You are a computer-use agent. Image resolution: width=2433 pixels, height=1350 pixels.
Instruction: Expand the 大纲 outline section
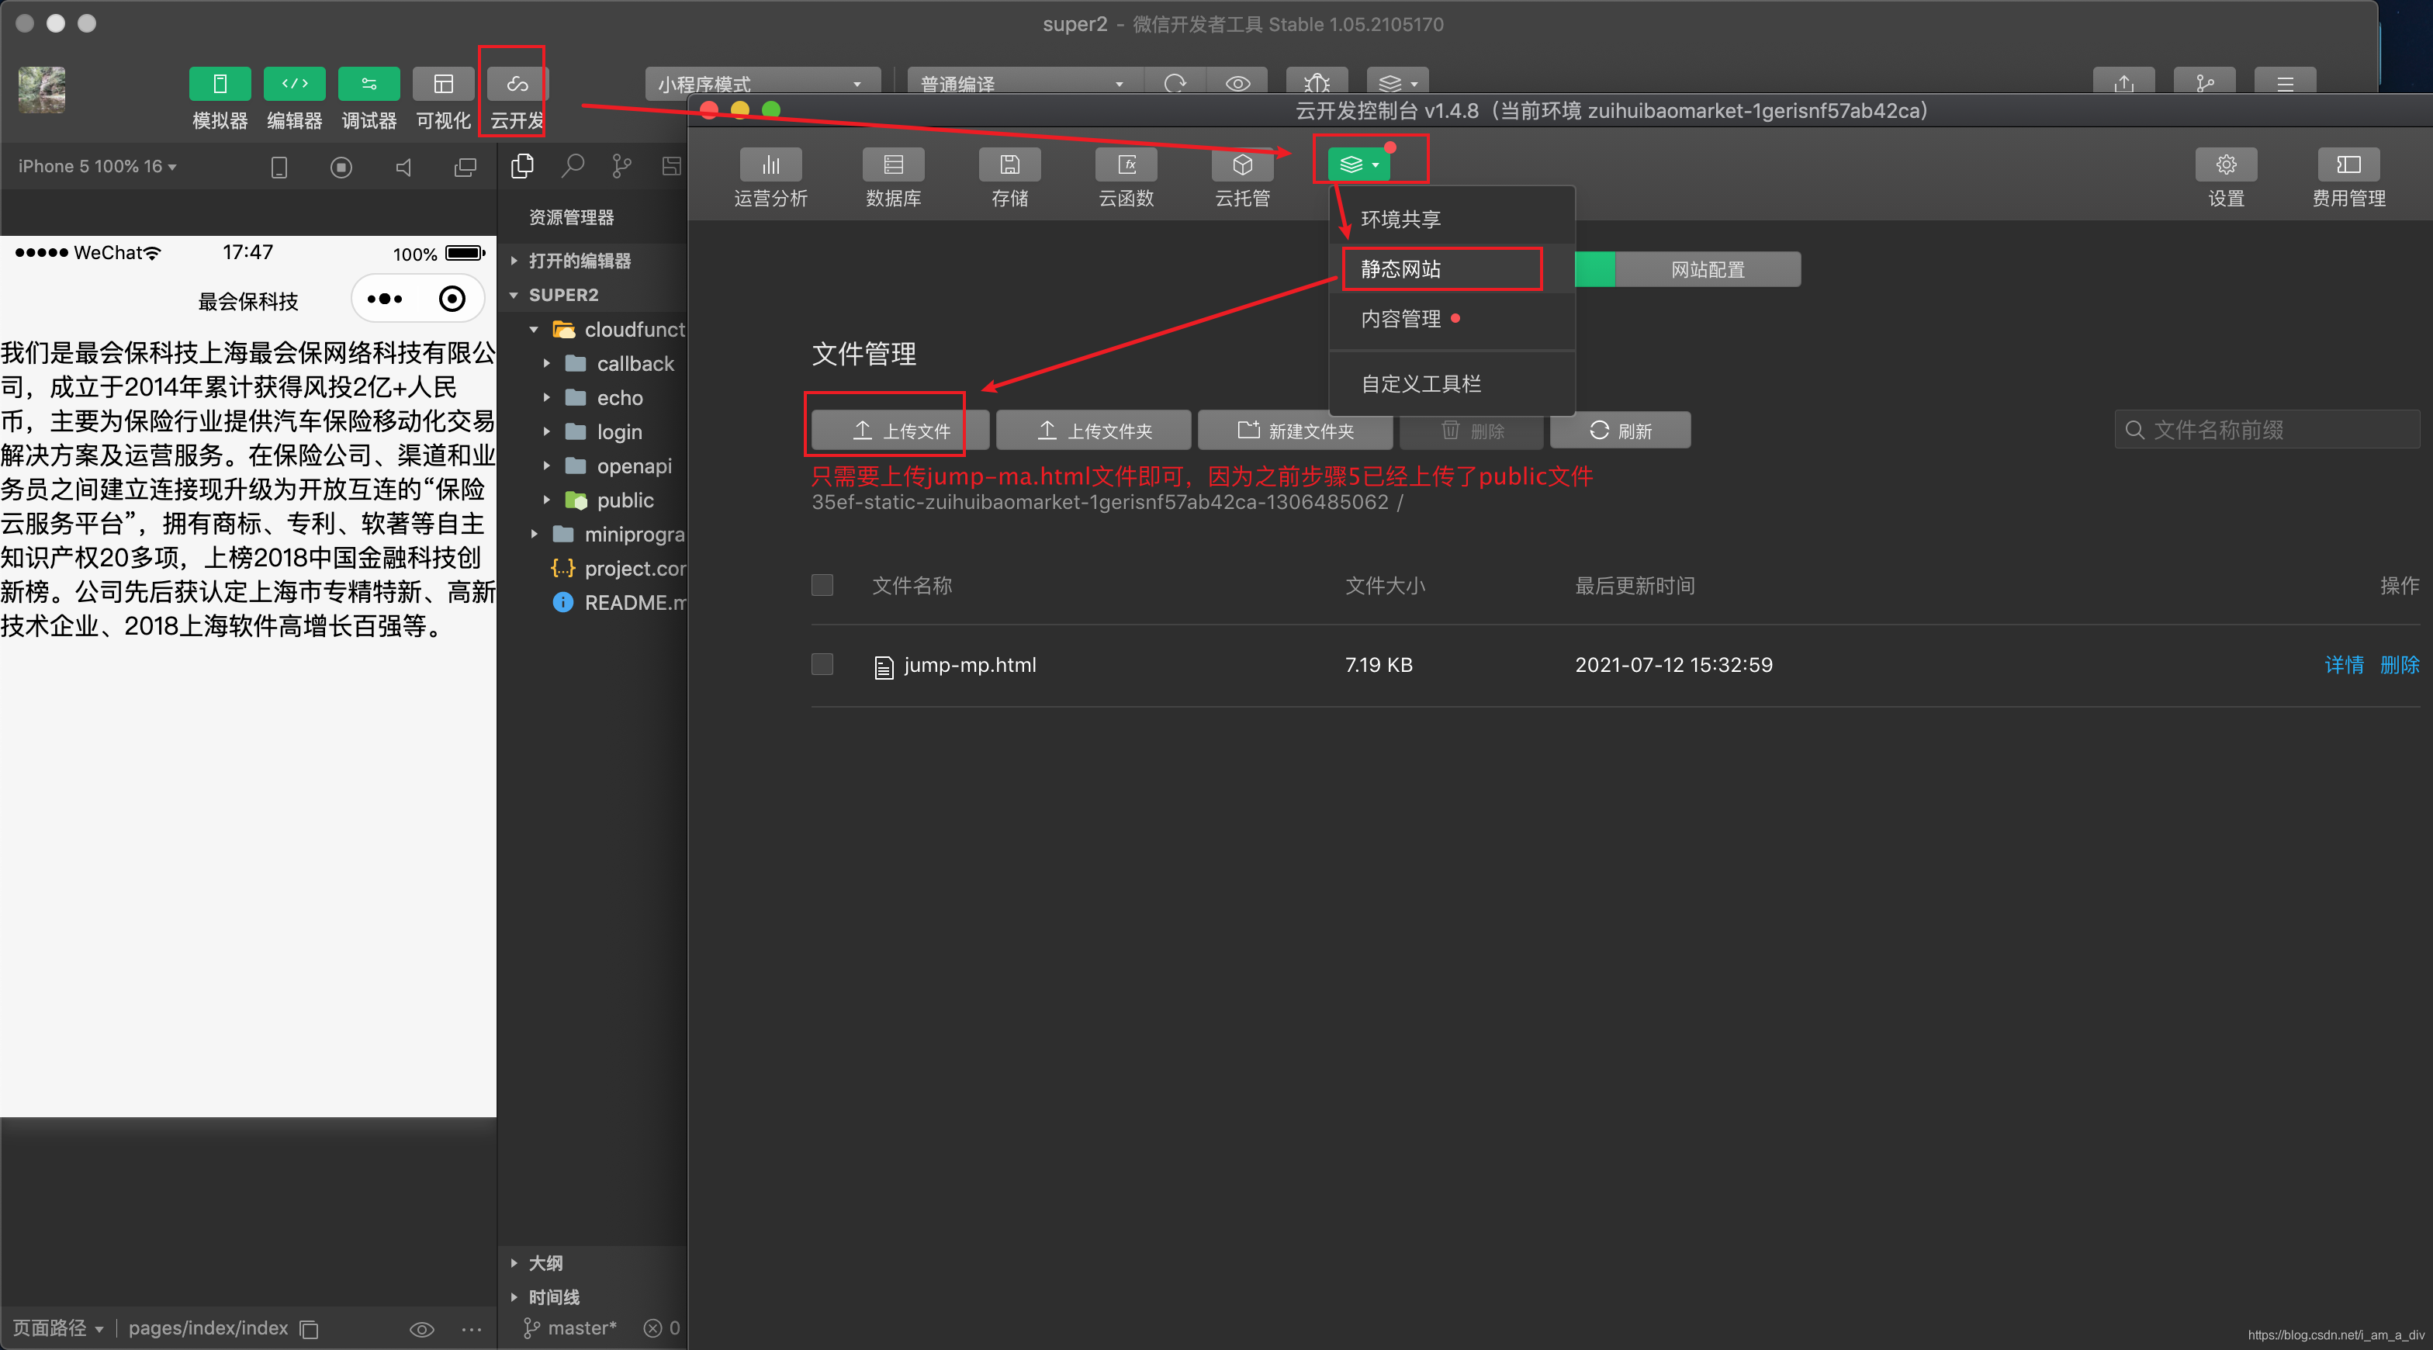tap(594, 1263)
